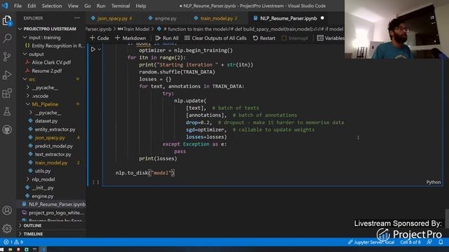This screenshot has height=252, width=449.
Task: Open the Variables panel
Action: (330, 38)
